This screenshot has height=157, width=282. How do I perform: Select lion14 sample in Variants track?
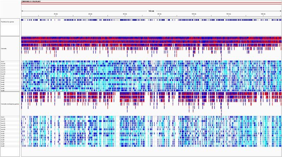click(3, 72)
